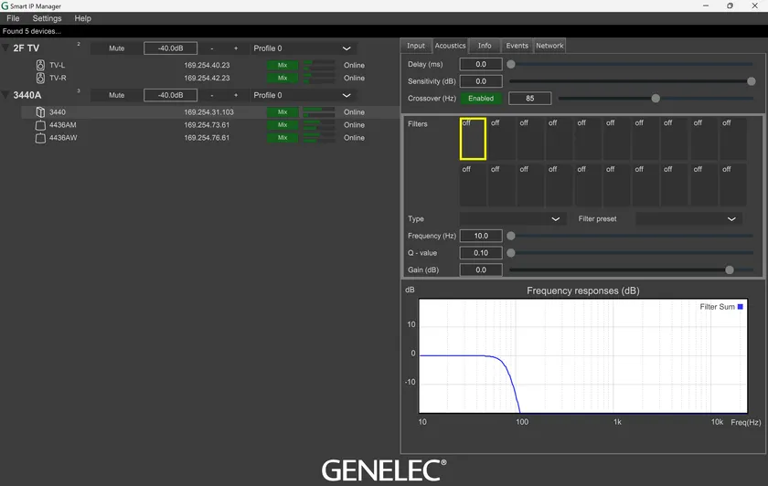This screenshot has width=768, height=486.
Task: Toggle Mute for the 2F TV group
Action: coord(116,48)
